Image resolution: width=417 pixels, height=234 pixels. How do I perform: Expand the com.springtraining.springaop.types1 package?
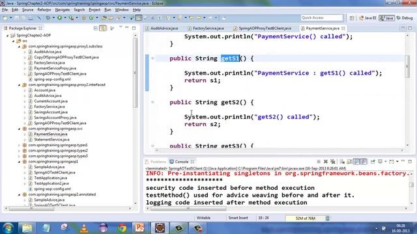pyautogui.click(x=19, y=145)
